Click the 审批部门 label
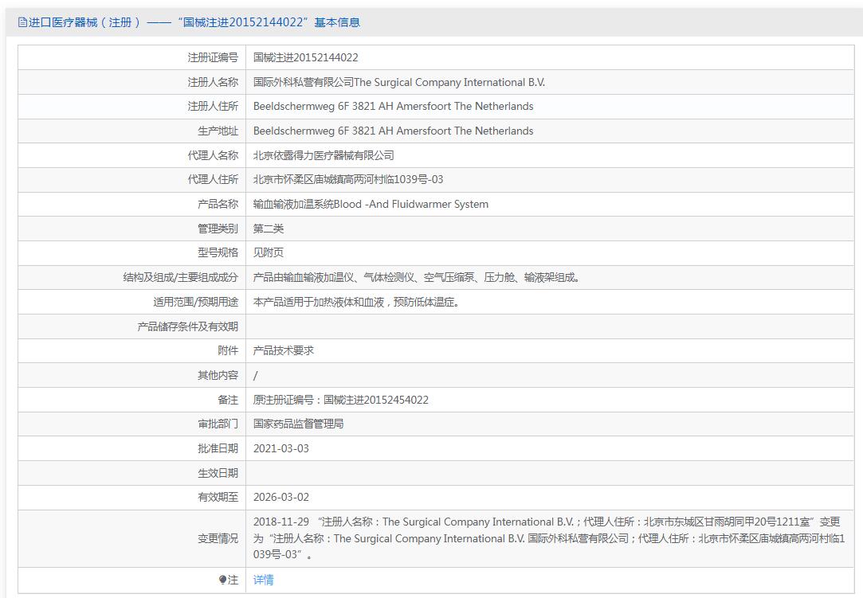 click(218, 424)
